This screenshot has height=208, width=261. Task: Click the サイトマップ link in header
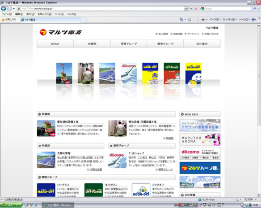pos(192,34)
